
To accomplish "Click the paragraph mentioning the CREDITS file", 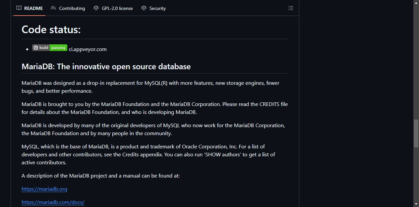I will coord(155,108).
